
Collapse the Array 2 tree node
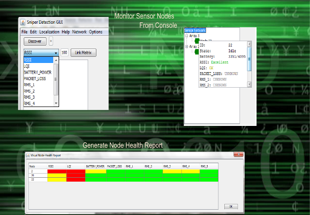(x=187, y=46)
